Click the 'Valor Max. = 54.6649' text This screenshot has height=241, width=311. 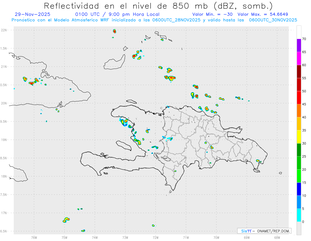263,14
